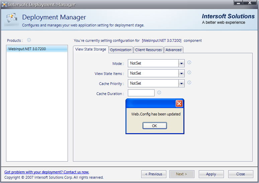The width and height of the screenshot is (259, 183).
Task: Click the info icon beside Mode dropdown
Action: point(189,63)
